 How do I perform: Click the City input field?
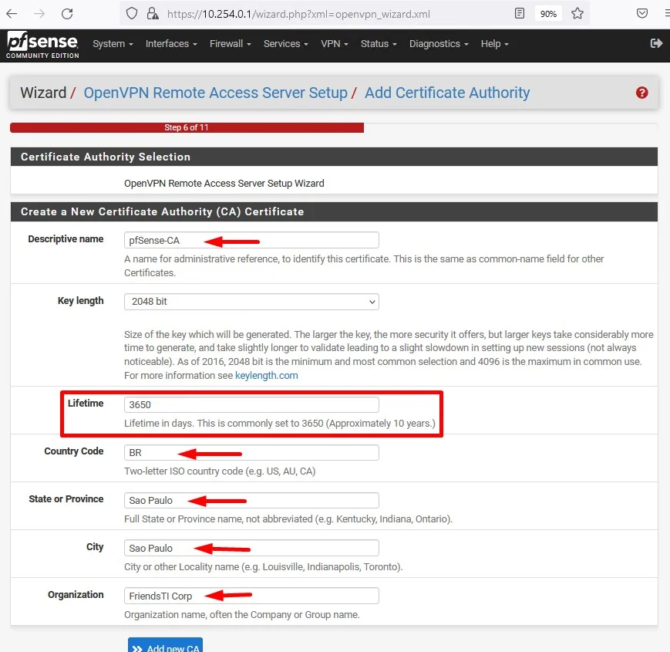[251, 548]
